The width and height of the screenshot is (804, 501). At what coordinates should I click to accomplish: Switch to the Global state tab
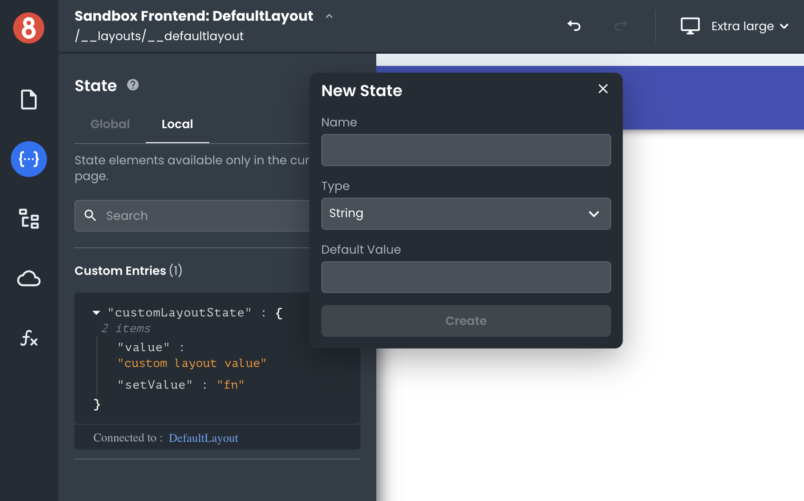click(x=110, y=124)
